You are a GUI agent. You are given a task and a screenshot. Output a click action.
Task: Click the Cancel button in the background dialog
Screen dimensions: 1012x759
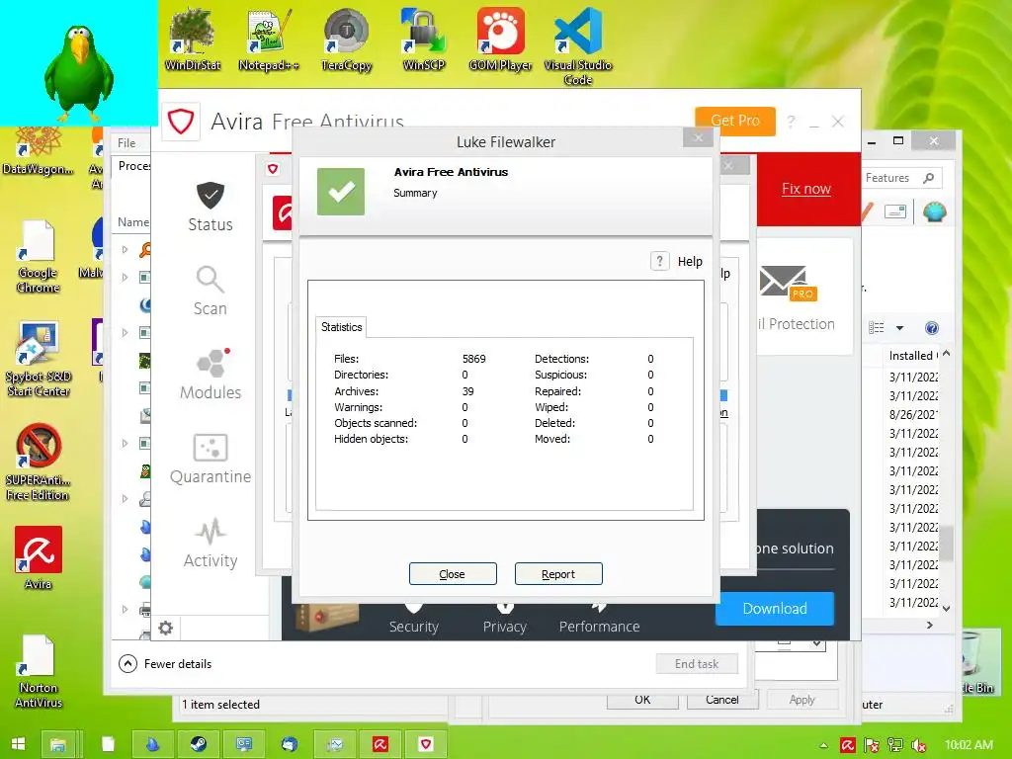722,700
